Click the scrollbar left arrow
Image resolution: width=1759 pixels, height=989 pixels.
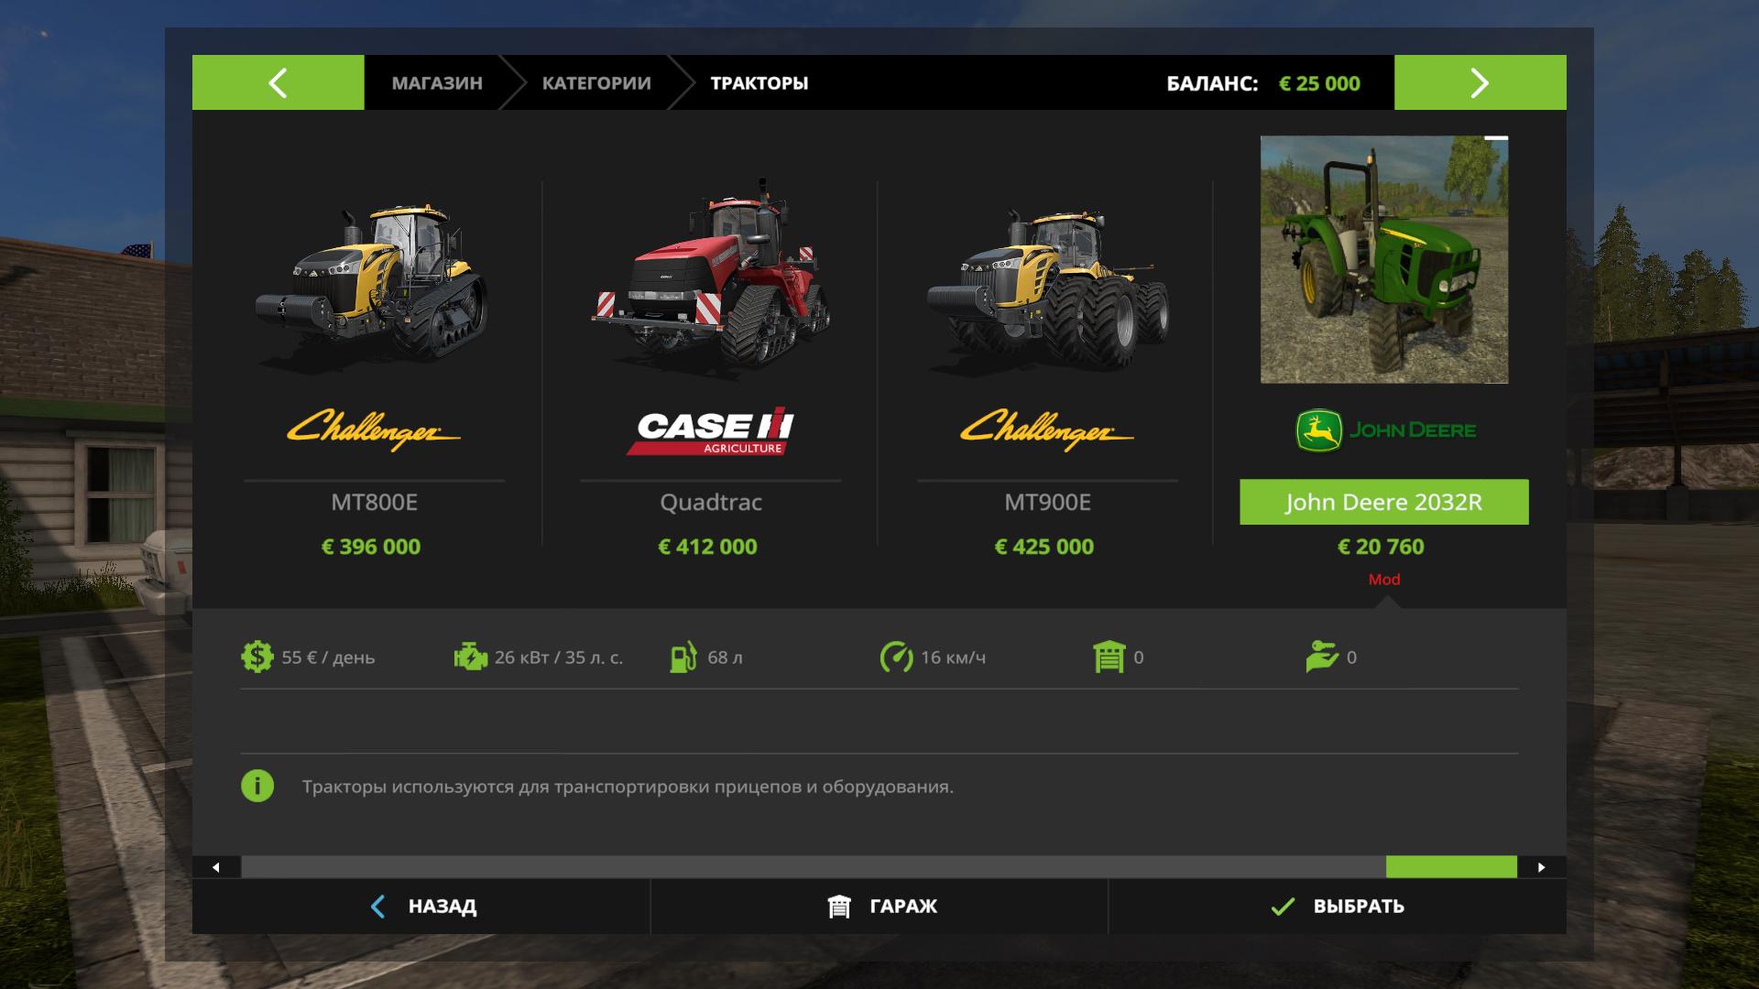pos(216,867)
